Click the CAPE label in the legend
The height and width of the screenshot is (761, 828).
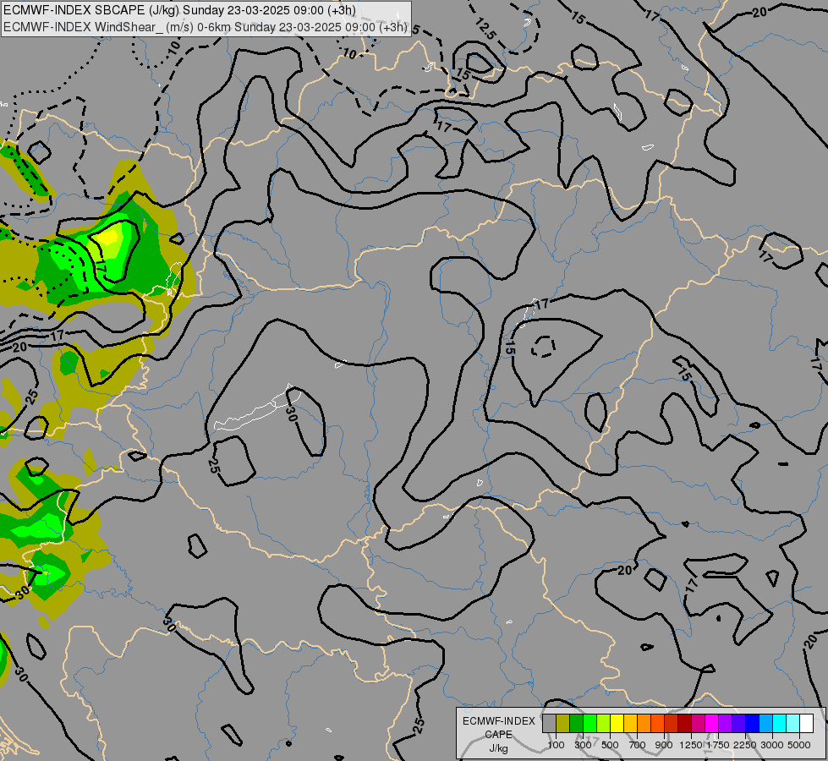click(498, 735)
